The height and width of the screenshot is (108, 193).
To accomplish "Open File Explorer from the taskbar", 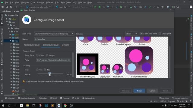I will coord(28,105).
